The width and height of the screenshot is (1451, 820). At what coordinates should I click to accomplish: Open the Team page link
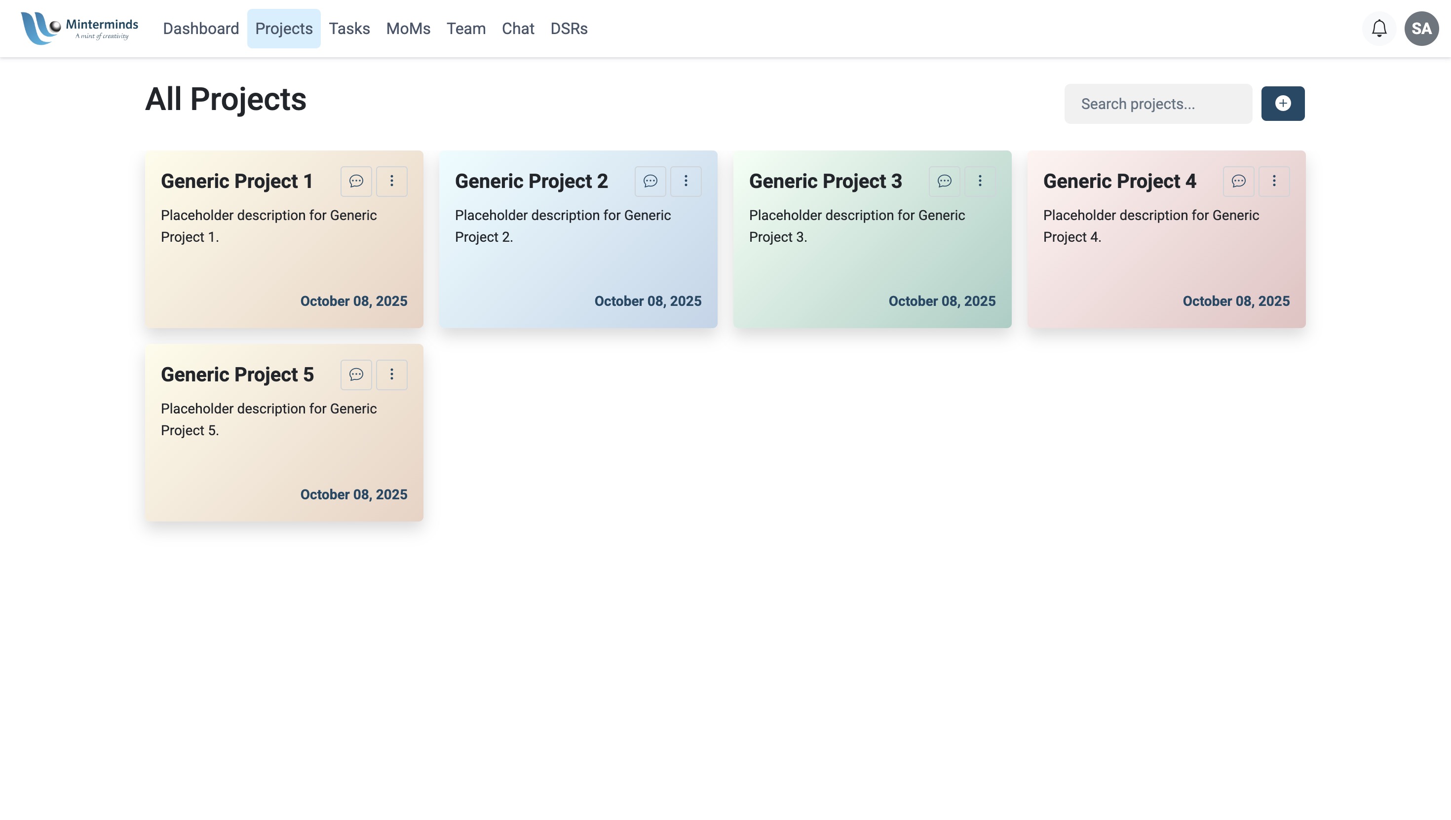466,29
